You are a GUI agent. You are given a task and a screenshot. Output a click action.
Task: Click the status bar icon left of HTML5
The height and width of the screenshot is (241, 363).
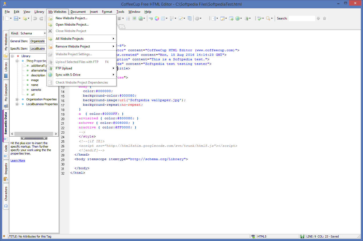pos(253,236)
